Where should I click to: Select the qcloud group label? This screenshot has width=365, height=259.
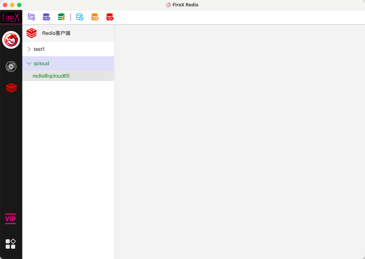(41, 63)
